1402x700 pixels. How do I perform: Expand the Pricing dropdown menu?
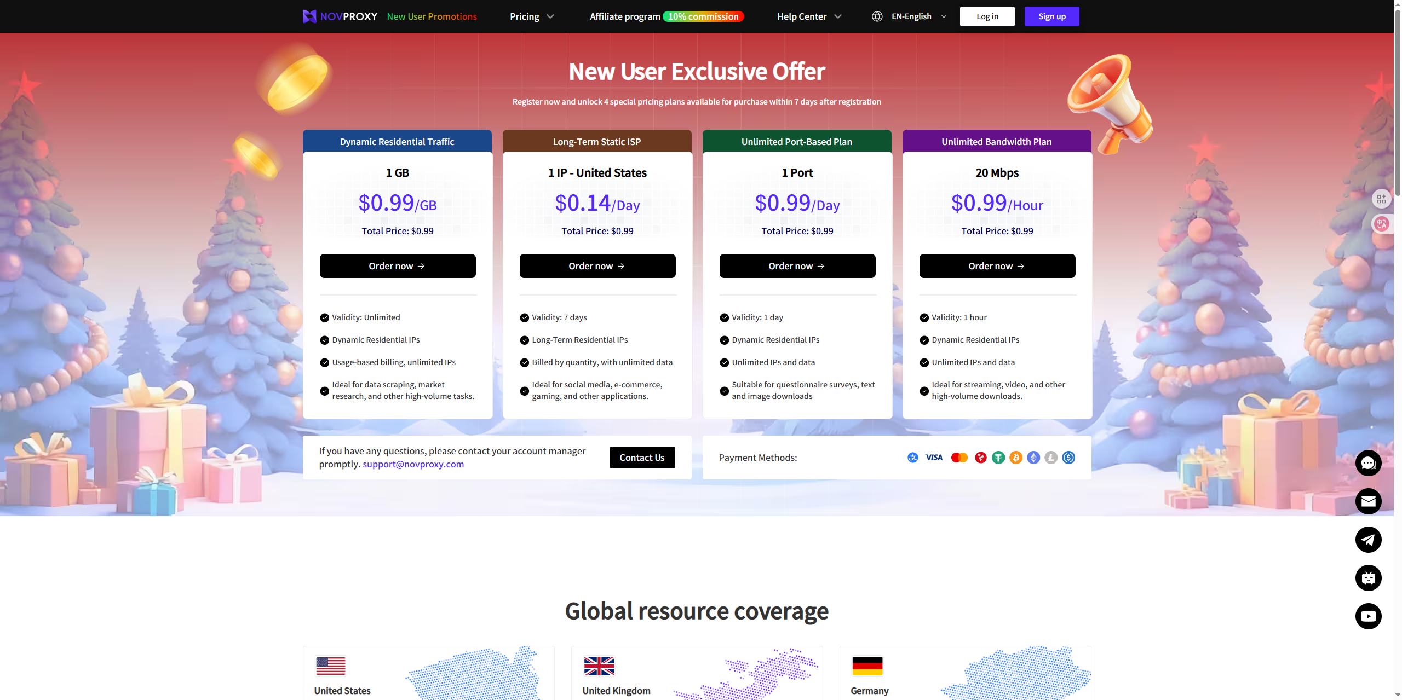pos(532,16)
